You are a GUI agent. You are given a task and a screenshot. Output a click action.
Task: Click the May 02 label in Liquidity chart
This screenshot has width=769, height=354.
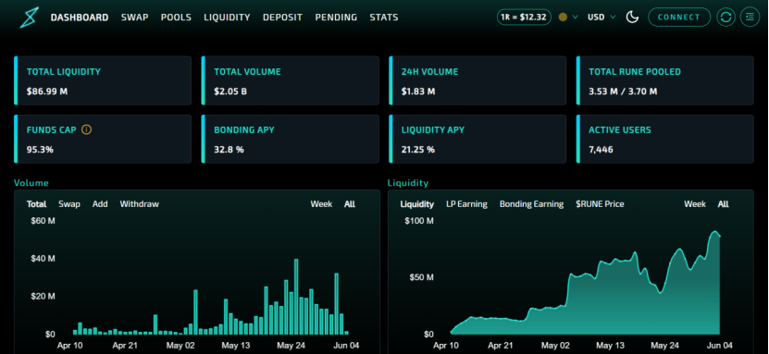click(x=556, y=345)
